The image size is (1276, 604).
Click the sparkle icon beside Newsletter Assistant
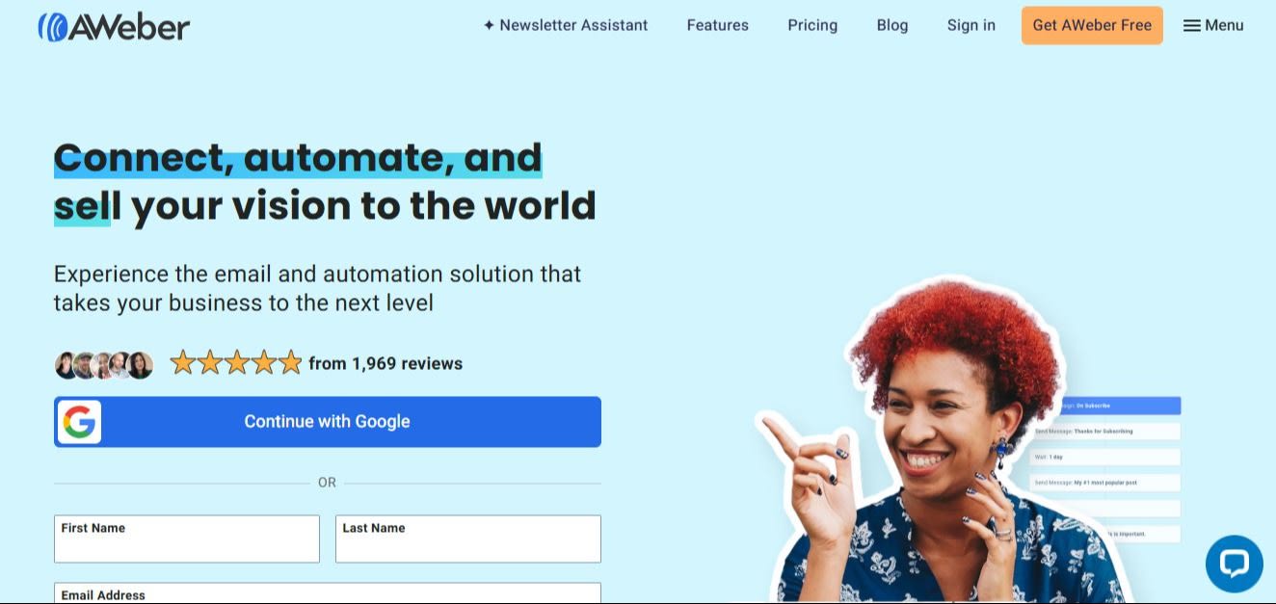(489, 25)
